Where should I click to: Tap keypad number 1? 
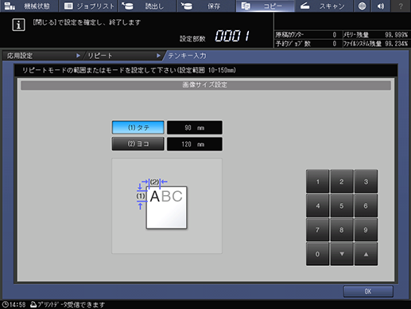(318, 182)
